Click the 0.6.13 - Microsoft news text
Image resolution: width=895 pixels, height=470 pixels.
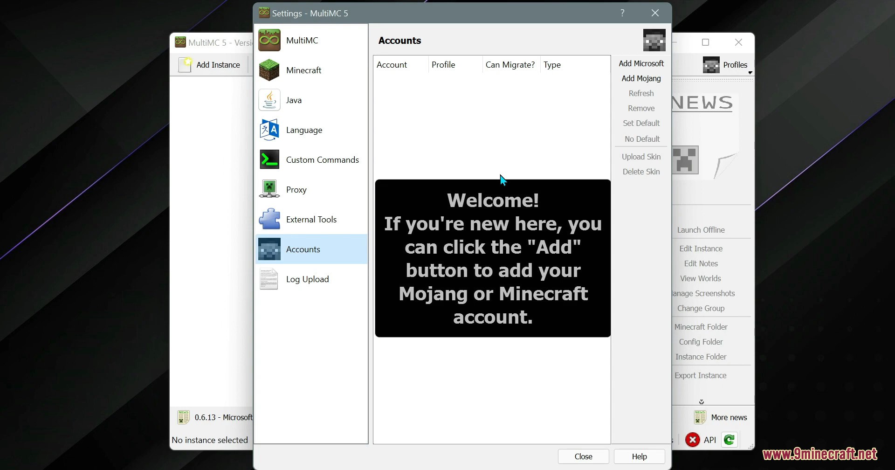click(224, 417)
